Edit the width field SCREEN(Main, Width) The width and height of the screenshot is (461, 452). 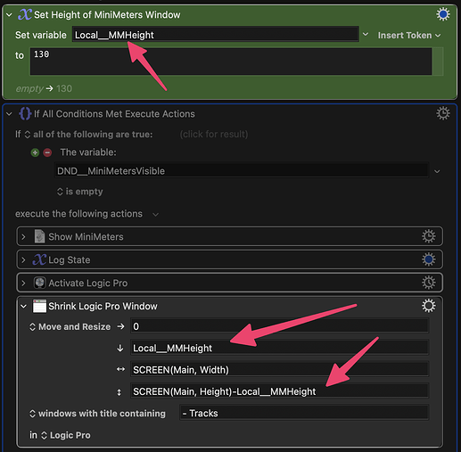(x=279, y=370)
